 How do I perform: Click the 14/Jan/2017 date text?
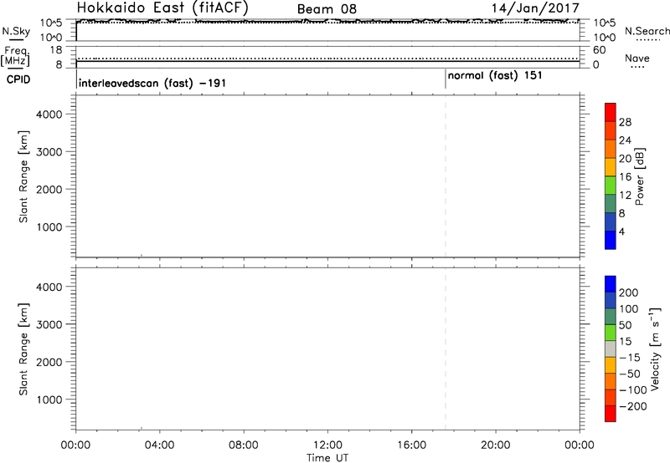(535, 8)
